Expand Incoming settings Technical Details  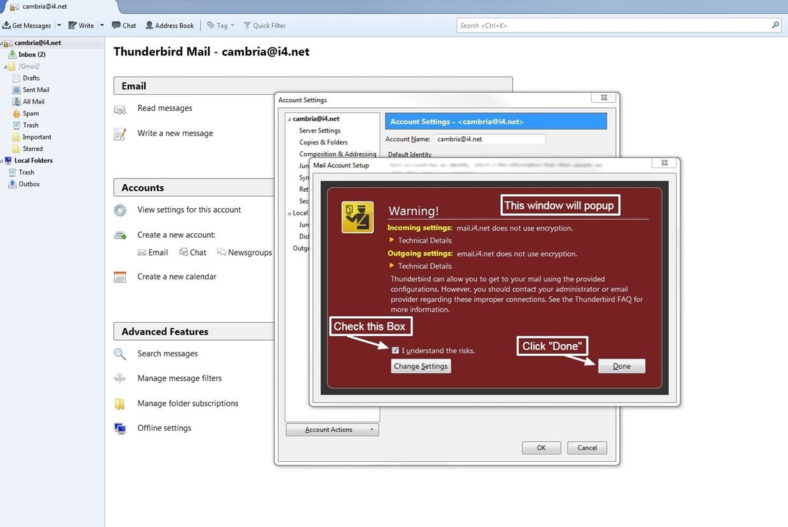[x=391, y=240]
